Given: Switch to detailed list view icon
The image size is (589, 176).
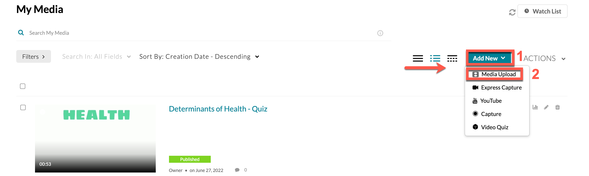Looking at the screenshot, I should [435, 58].
